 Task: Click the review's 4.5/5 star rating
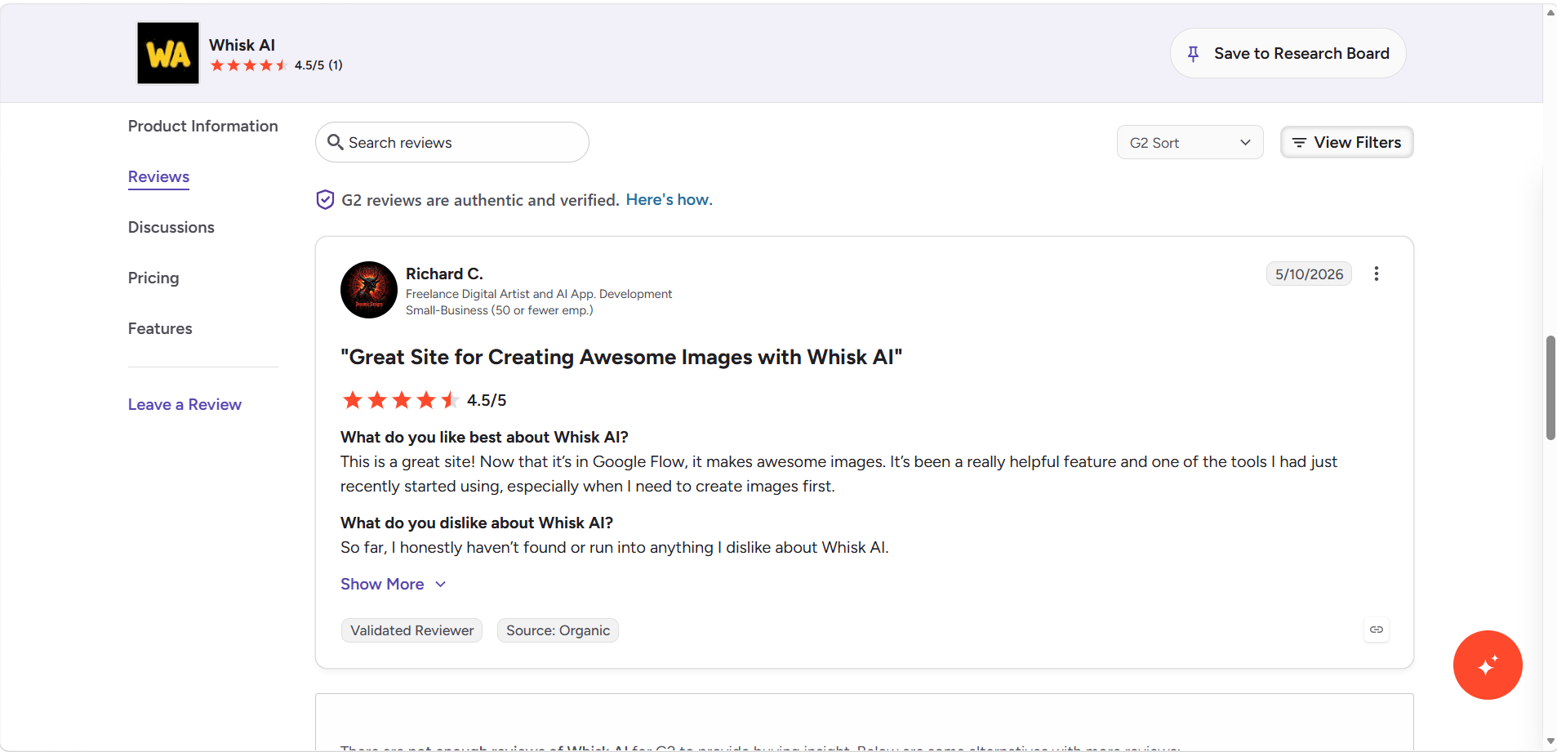400,400
